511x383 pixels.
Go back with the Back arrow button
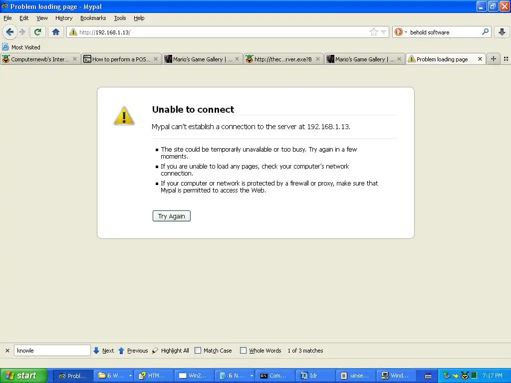coord(10,32)
